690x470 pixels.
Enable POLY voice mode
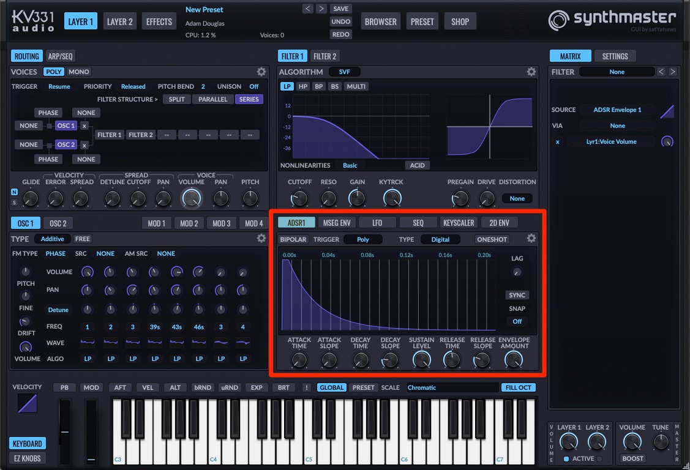(x=54, y=72)
